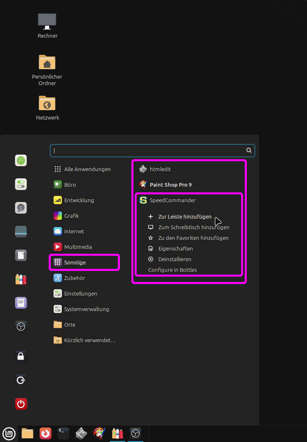Launch Paint Shop Pro 9
Viewport: 307px width, 442px height.
(x=170, y=185)
